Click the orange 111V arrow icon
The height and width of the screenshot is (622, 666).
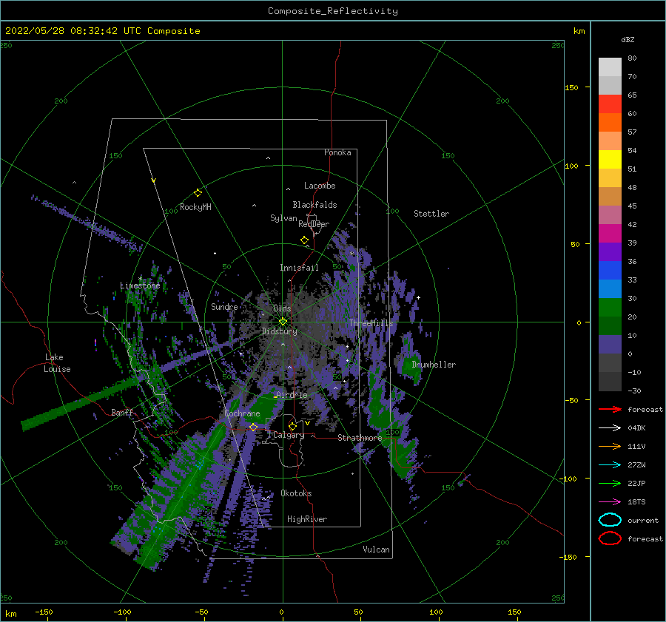(610, 446)
